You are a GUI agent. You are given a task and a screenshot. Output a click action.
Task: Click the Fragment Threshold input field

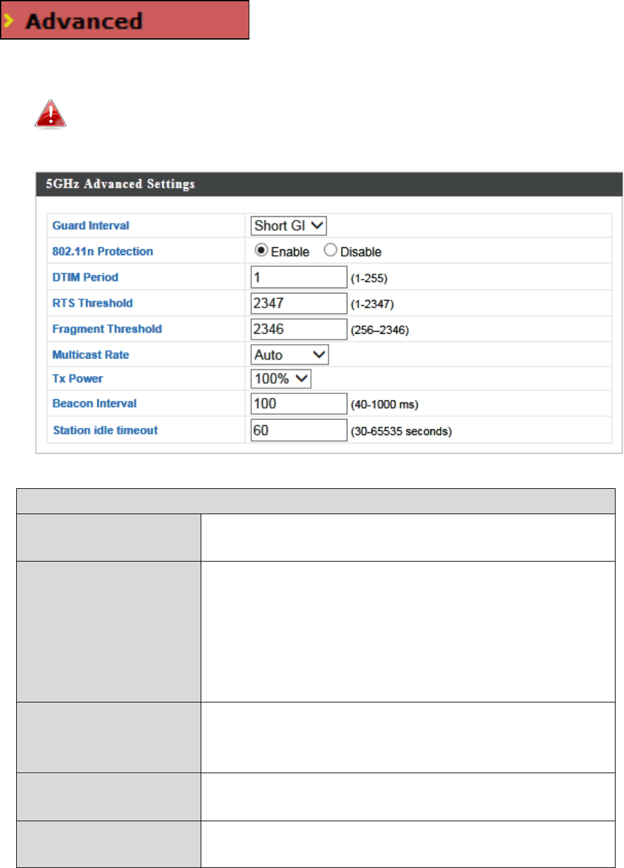[299, 329]
